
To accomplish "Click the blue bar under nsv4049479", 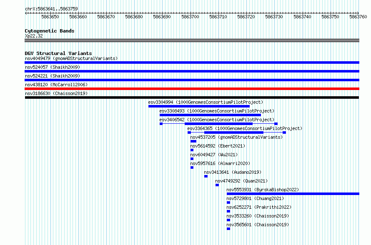I will pyautogui.click(x=192, y=62).
